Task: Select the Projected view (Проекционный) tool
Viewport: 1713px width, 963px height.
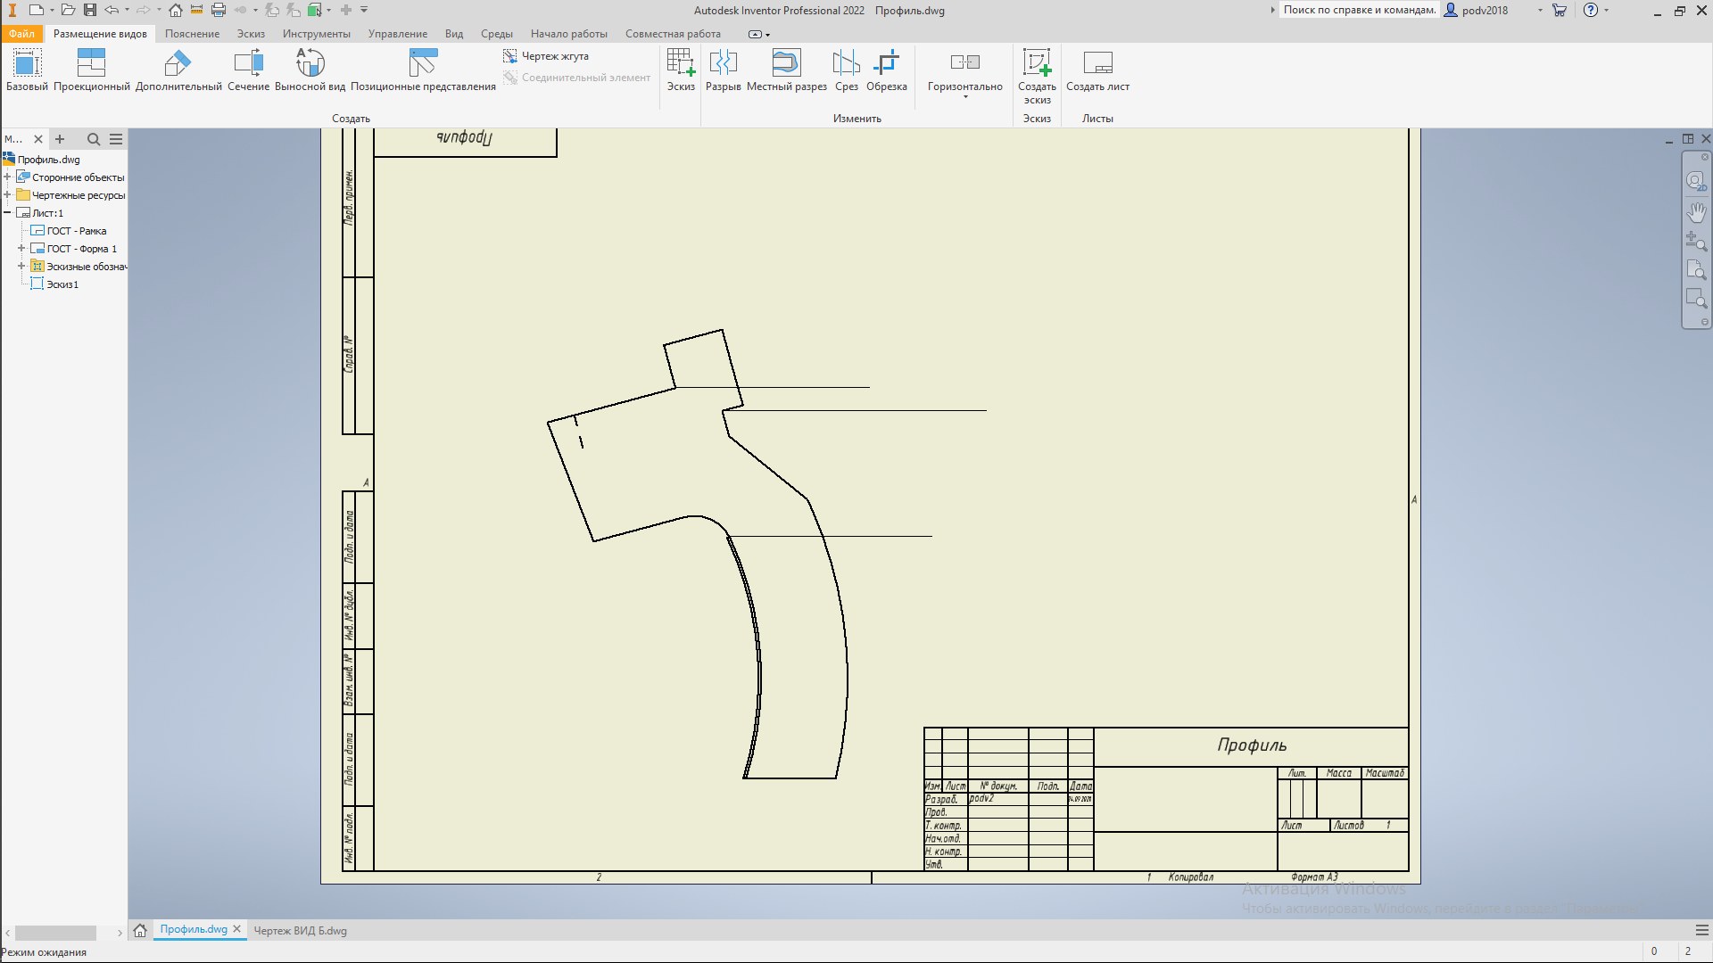Action: click(x=91, y=63)
